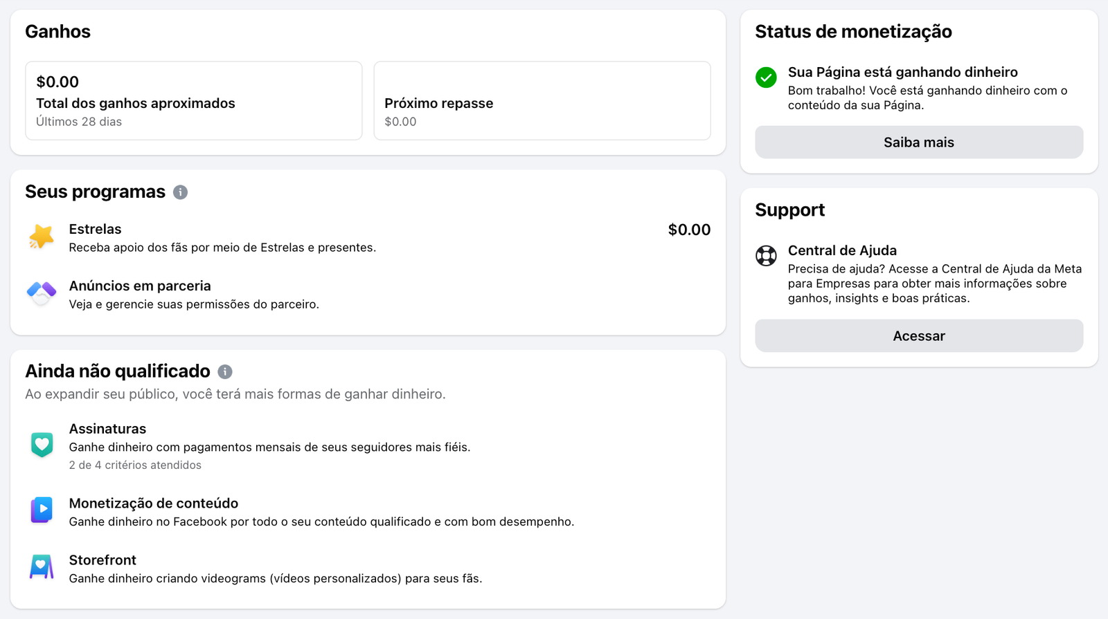Click the Monetização de conteúdo play icon
This screenshot has width=1108, height=619.
[x=42, y=510]
